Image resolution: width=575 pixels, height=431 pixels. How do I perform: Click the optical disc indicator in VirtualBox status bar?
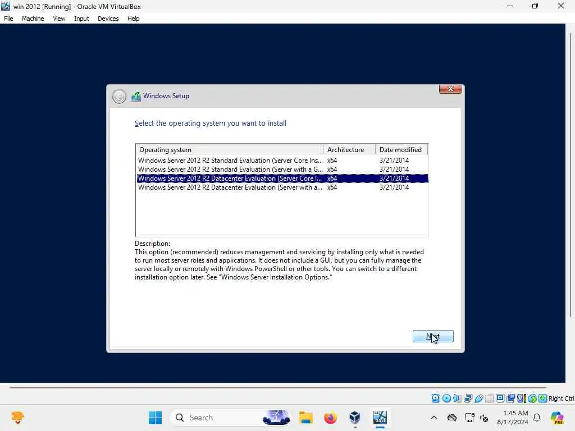point(446,398)
